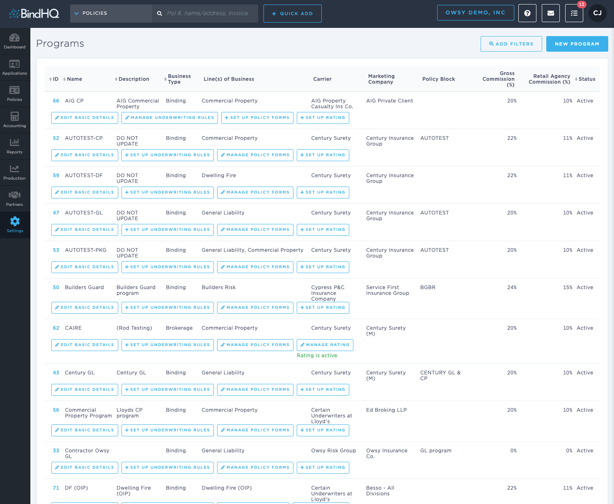Click the help question mark icon
614x504 pixels.
pyautogui.click(x=527, y=13)
